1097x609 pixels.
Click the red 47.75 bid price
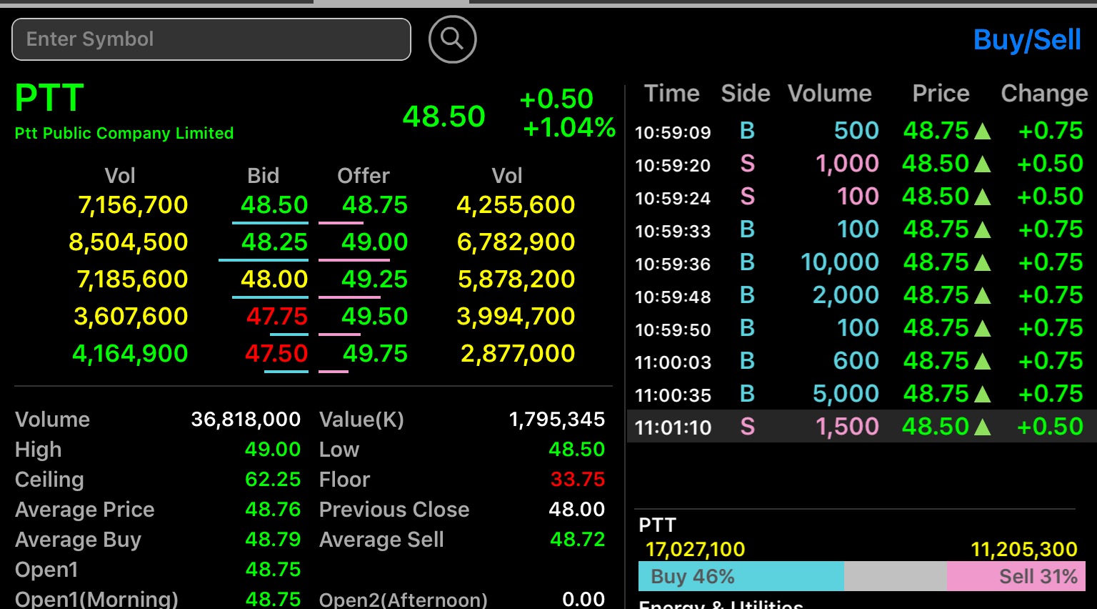point(276,317)
